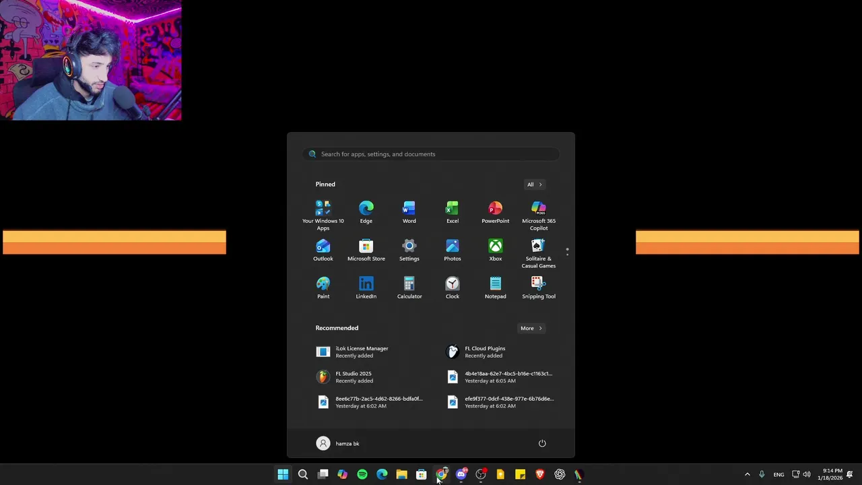This screenshot has width=862, height=485.
Task: Open the Calculator app
Action: pos(409,288)
